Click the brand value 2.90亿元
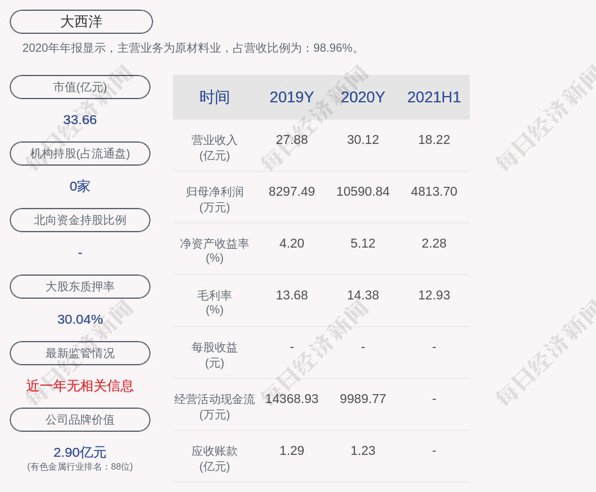Image resolution: width=596 pixels, height=492 pixels. (80, 452)
